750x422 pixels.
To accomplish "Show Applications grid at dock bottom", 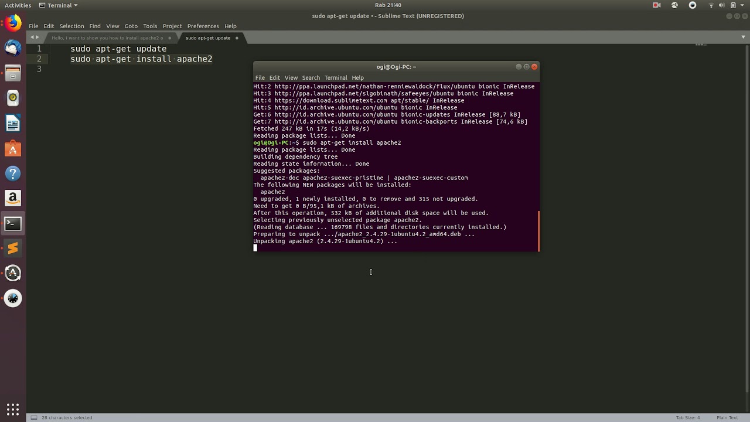I will click(x=13, y=409).
